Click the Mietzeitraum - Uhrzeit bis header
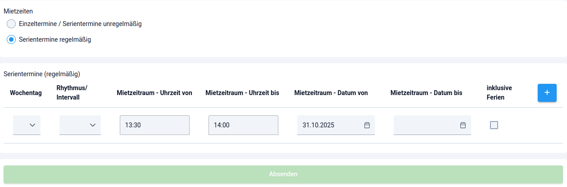Image resolution: width=567 pixels, height=187 pixels. click(242, 93)
